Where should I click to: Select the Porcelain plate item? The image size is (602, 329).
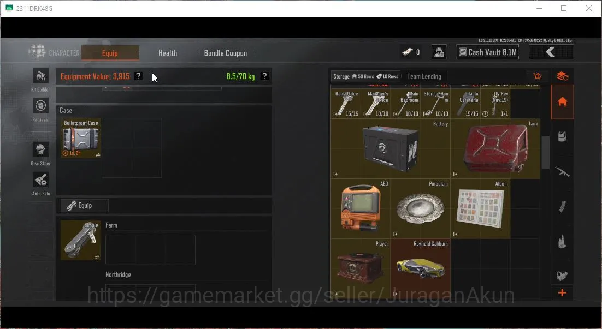421,208
